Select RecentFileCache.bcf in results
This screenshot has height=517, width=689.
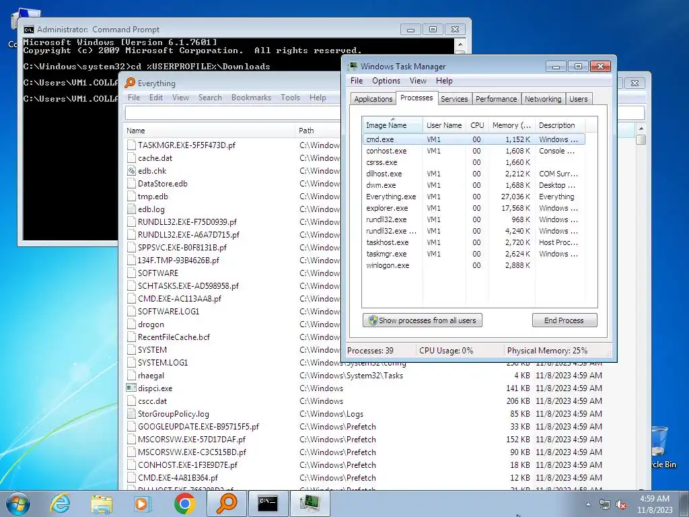coord(174,337)
